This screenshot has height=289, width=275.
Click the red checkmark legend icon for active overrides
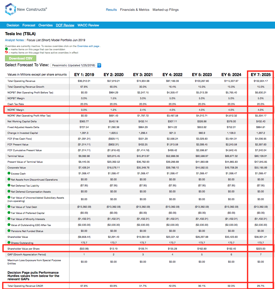[x=7, y=52]
